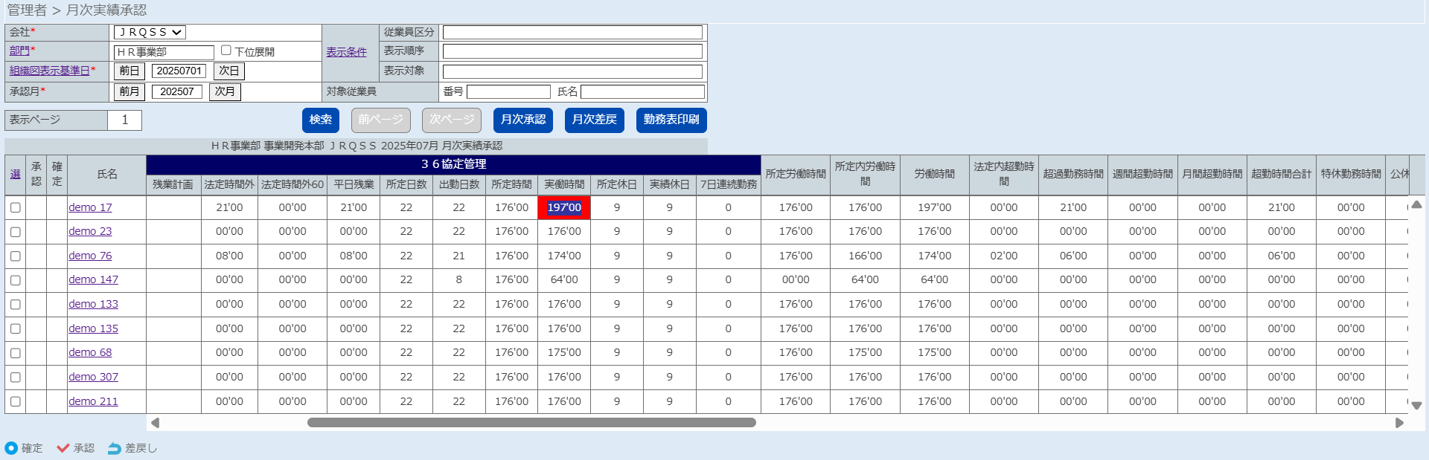
Task: Click the horizontal scrollbar thumb
Action: [531, 423]
